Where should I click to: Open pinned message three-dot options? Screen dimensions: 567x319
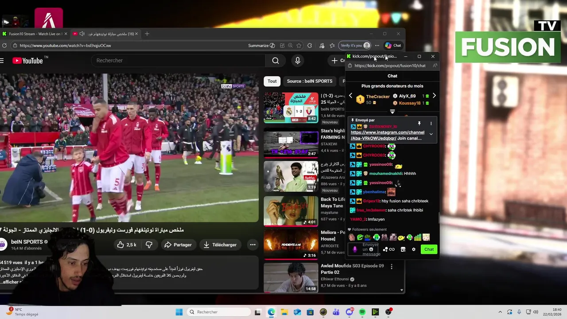click(431, 124)
